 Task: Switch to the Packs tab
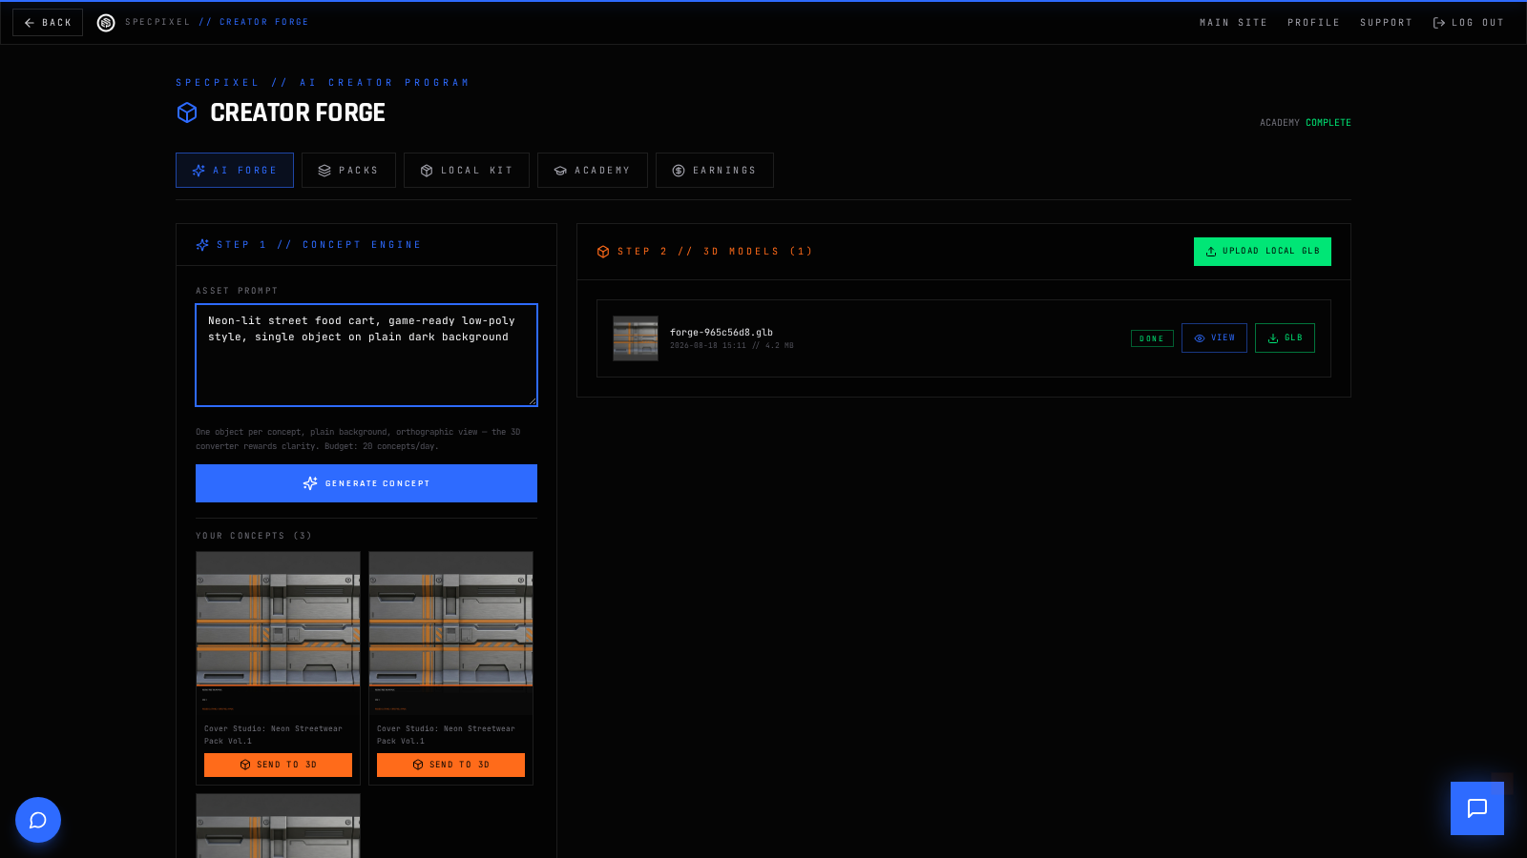click(348, 170)
